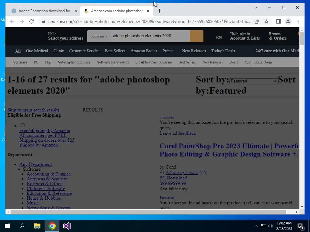Screen dimensions: 310x232
Task: Click Select your address
Action: point(65,38)
